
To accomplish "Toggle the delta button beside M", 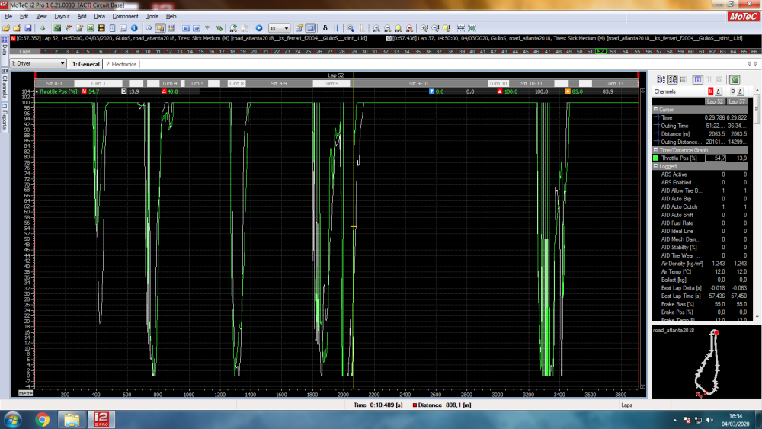I will (x=719, y=91).
